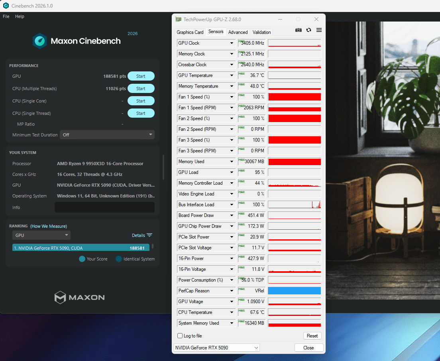Click the Maxon Cinebench logo icon
440x361 pixels.
click(x=39, y=41)
